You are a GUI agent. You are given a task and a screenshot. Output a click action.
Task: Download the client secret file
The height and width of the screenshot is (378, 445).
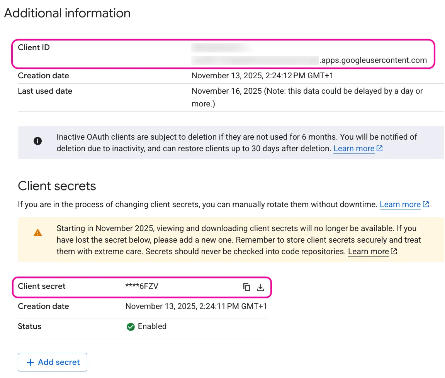[x=260, y=287]
